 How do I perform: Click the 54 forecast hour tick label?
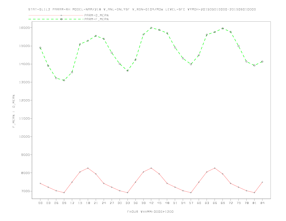(x=183, y=203)
